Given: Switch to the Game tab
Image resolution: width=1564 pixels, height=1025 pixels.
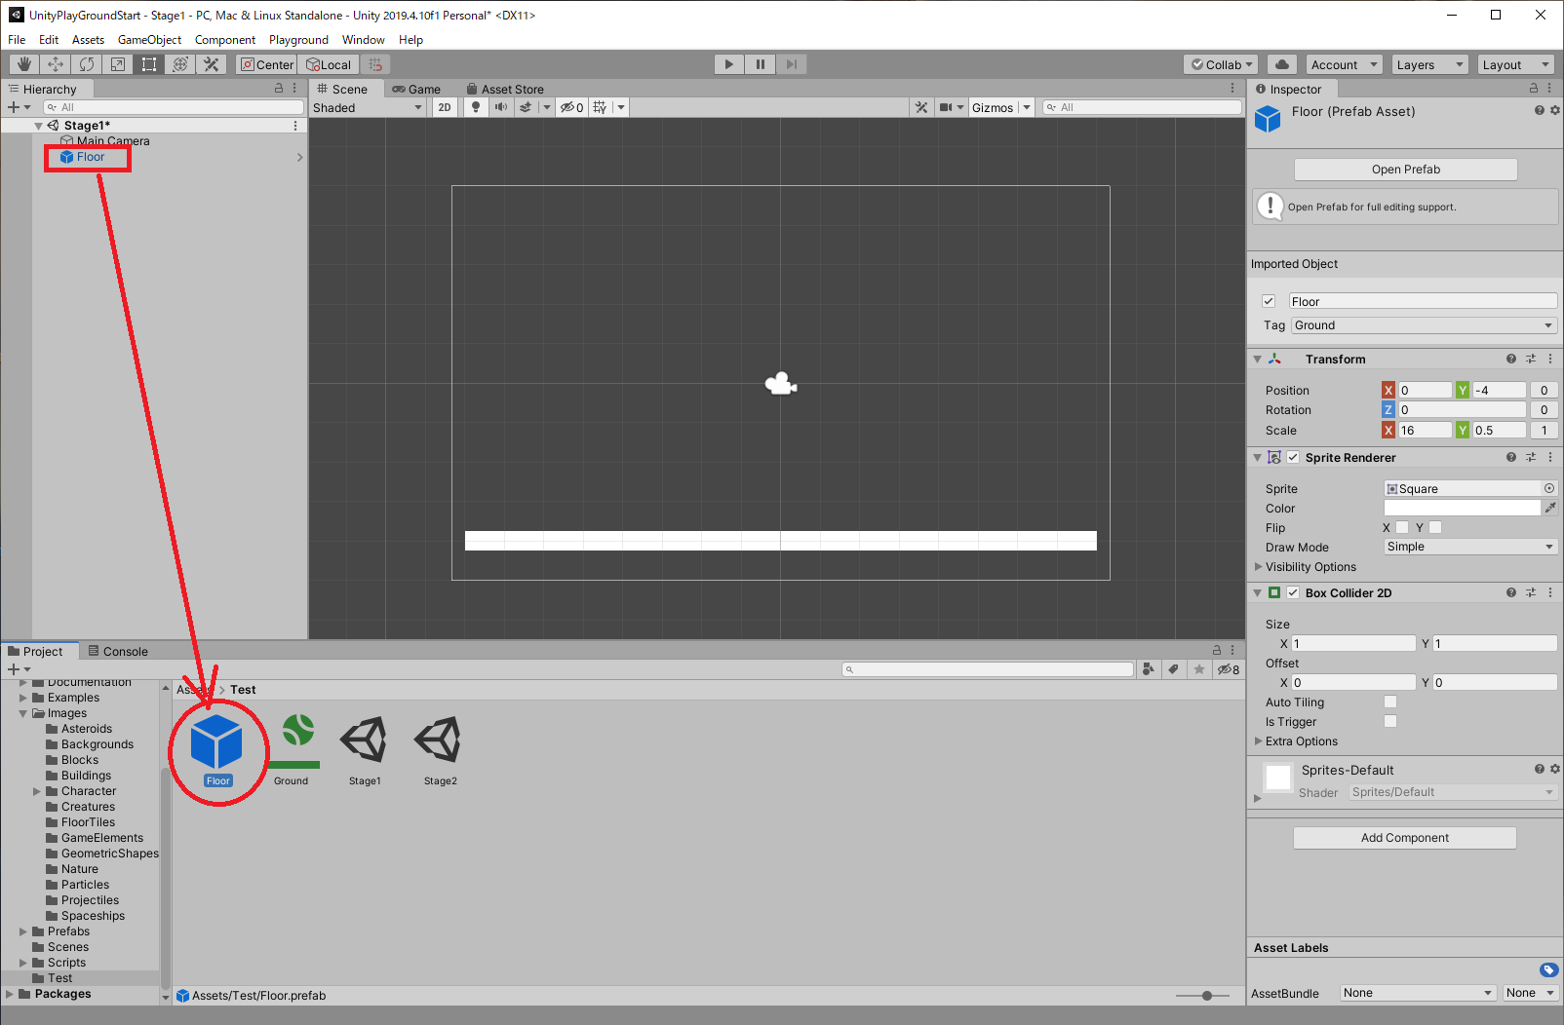Looking at the screenshot, I should coord(416,89).
